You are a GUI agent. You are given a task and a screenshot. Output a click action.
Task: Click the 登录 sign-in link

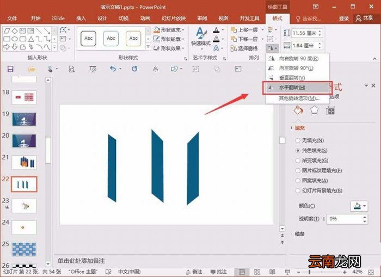tap(344, 18)
